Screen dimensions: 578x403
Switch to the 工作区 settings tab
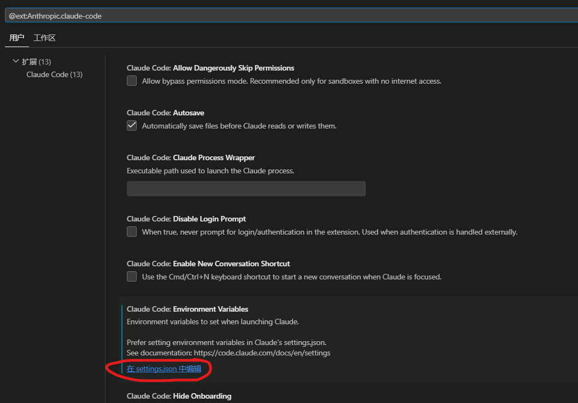click(x=44, y=38)
